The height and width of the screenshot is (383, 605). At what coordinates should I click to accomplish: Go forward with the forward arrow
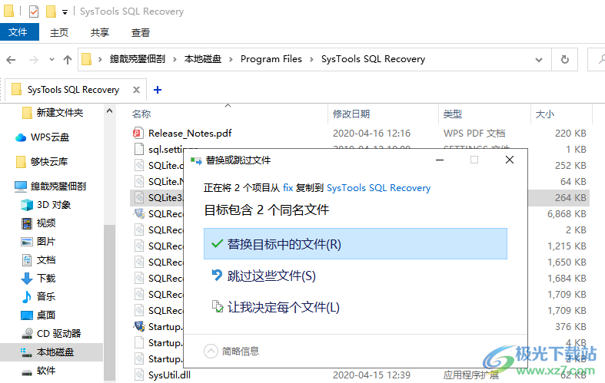(34, 59)
